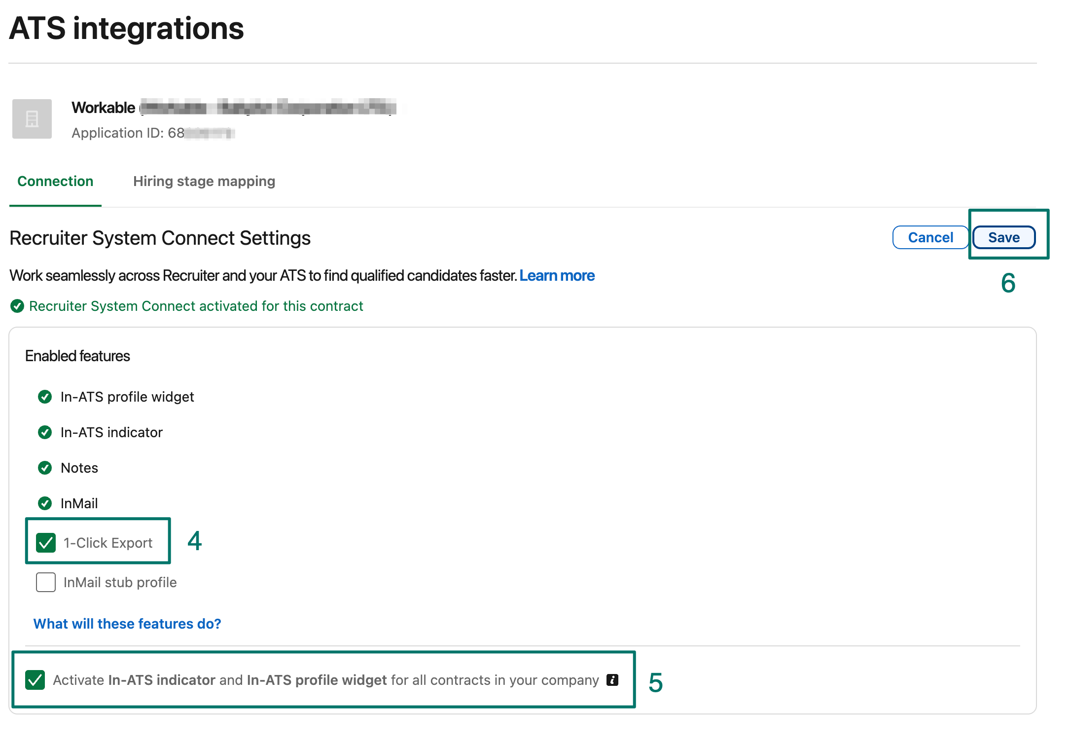The image size is (1070, 750).
Task: Click the check icon beside In-ATS indicator
Action: point(45,432)
